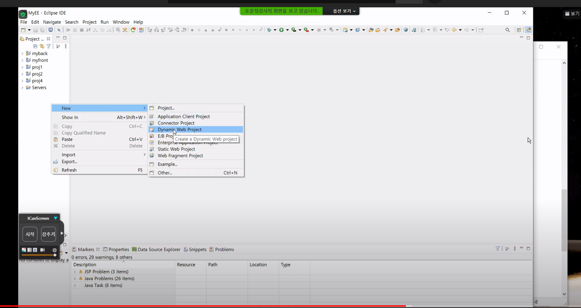Select Dynamic Web Project from submenu
Screen dimensions: 581x308
tap(180, 130)
